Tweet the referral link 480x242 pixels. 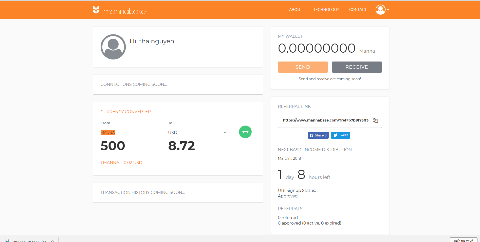tap(340, 135)
